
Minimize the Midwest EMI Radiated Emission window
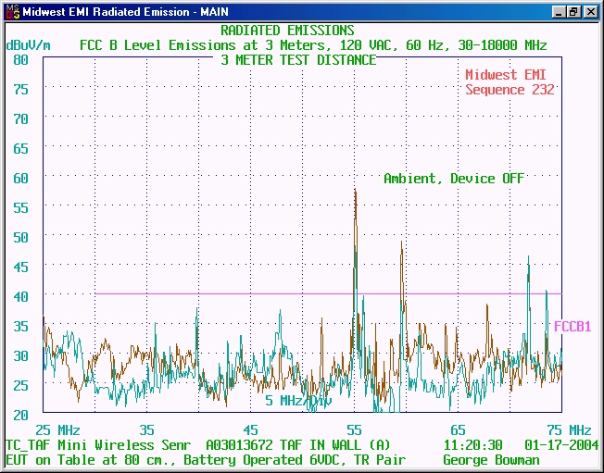pyautogui.click(x=560, y=12)
